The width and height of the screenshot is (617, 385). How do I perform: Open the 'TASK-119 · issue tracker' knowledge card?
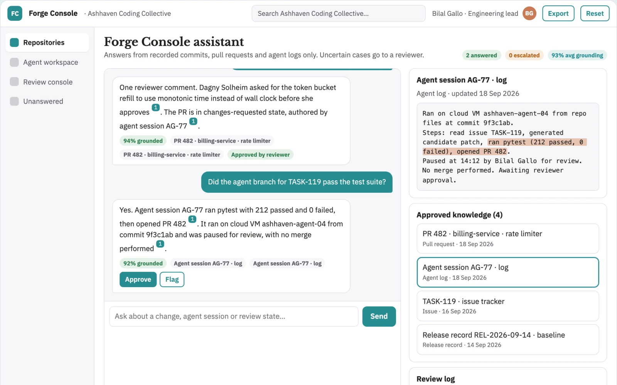click(507, 306)
